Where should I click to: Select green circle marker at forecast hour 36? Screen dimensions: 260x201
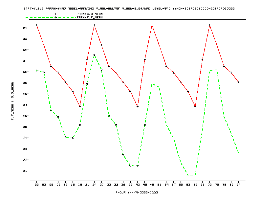[123, 155]
